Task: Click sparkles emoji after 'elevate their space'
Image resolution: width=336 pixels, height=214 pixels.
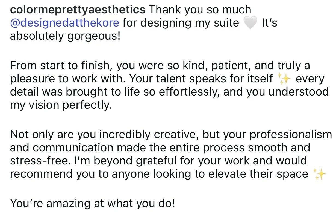Action: pos(319,174)
